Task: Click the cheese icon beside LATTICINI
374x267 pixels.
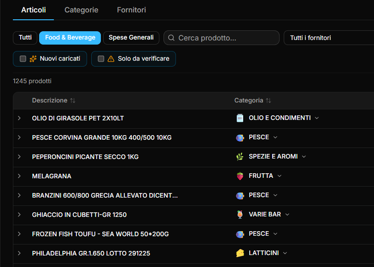Action: pos(240,253)
